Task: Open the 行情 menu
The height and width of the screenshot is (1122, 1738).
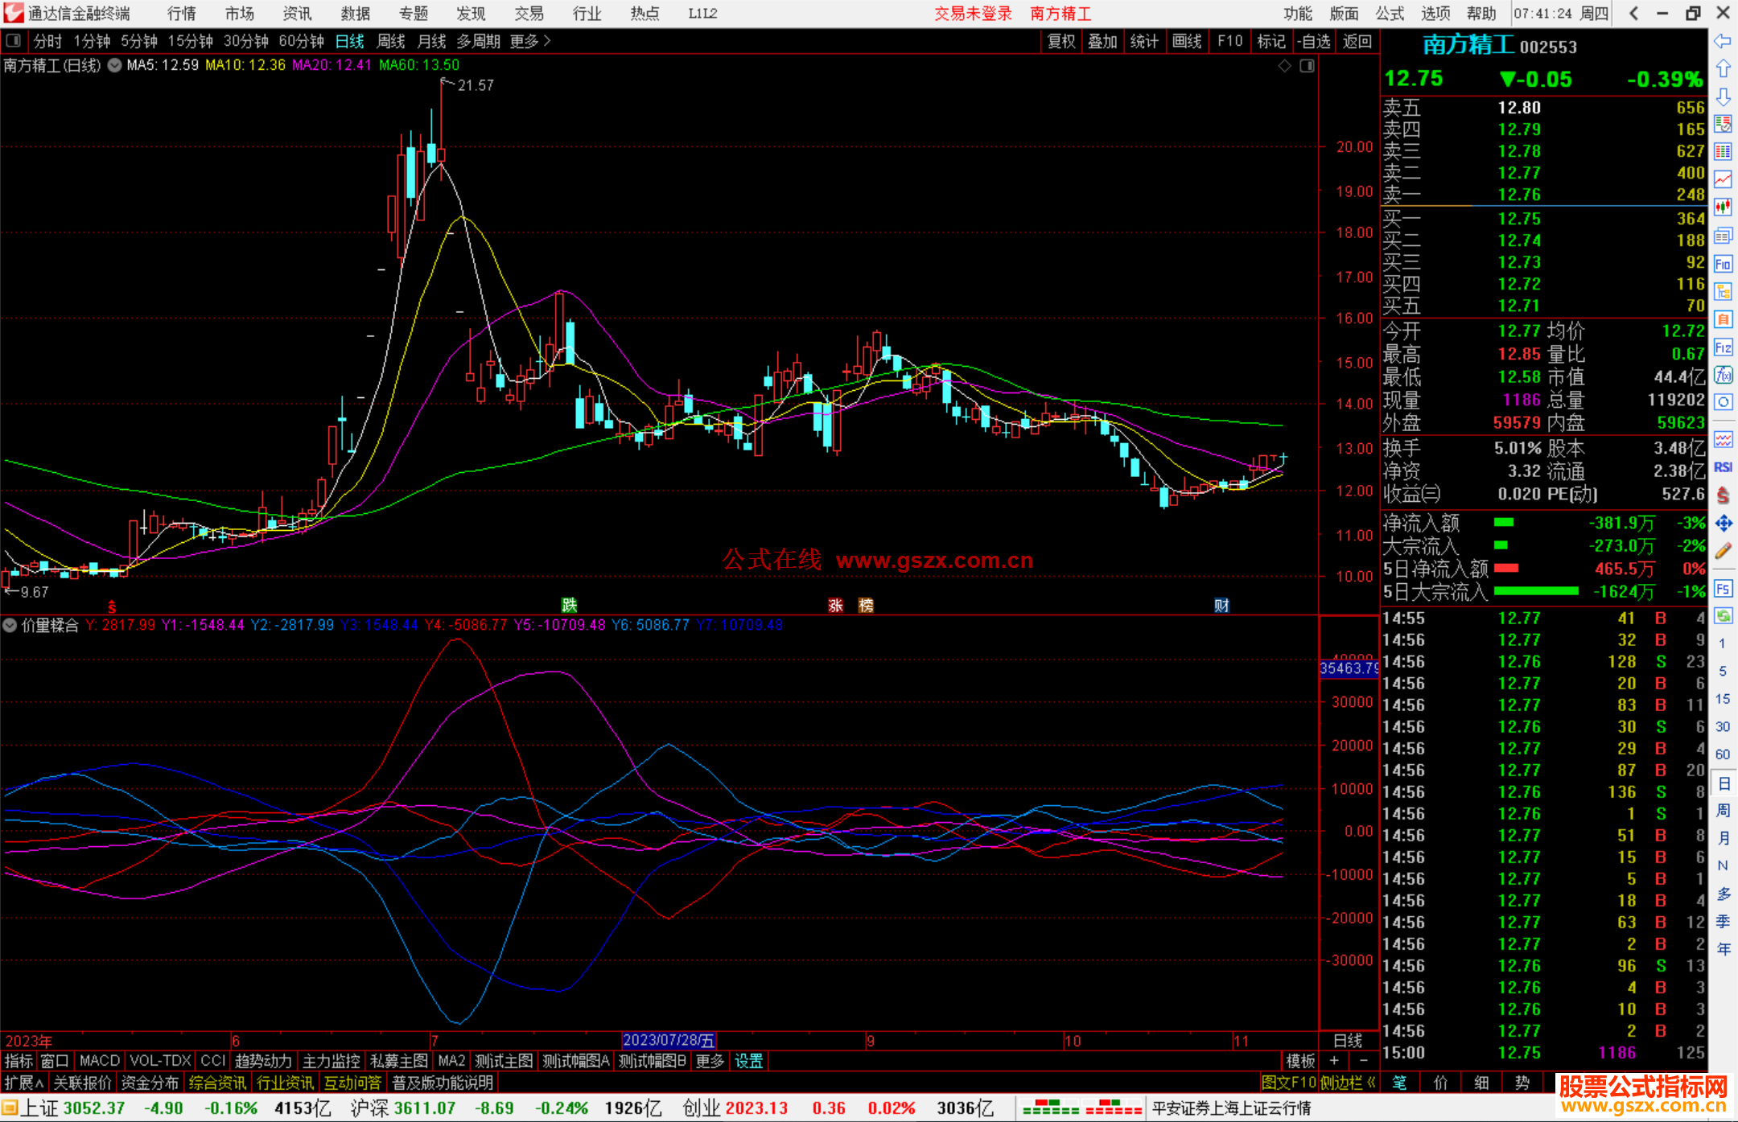Action: coord(181,14)
